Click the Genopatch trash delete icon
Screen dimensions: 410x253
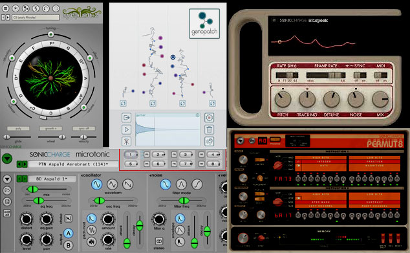[x=209, y=129]
